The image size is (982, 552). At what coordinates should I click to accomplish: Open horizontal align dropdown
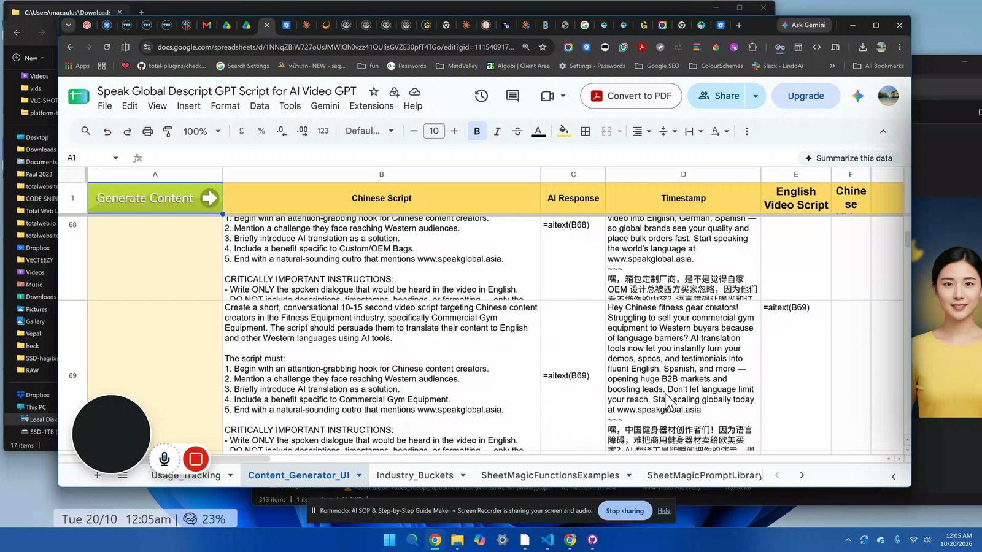[x=641, y=131]
